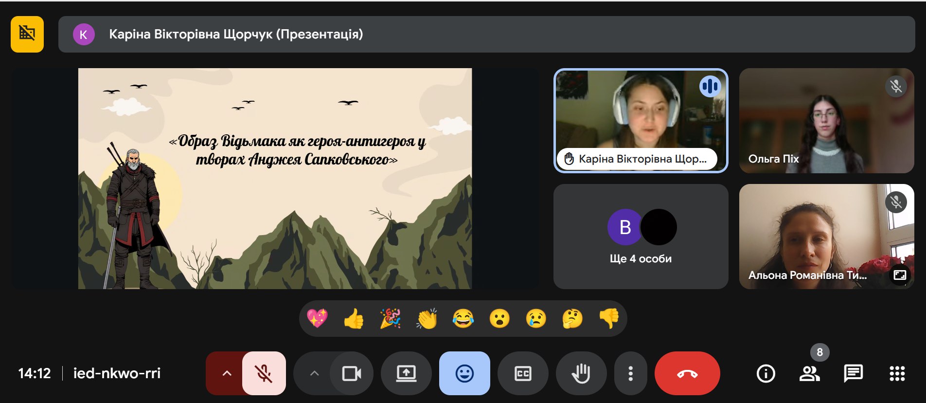Toggle the camera on or off
This screenshot has height=403, width=926.
pyautogui.click(x=352, y=373)
